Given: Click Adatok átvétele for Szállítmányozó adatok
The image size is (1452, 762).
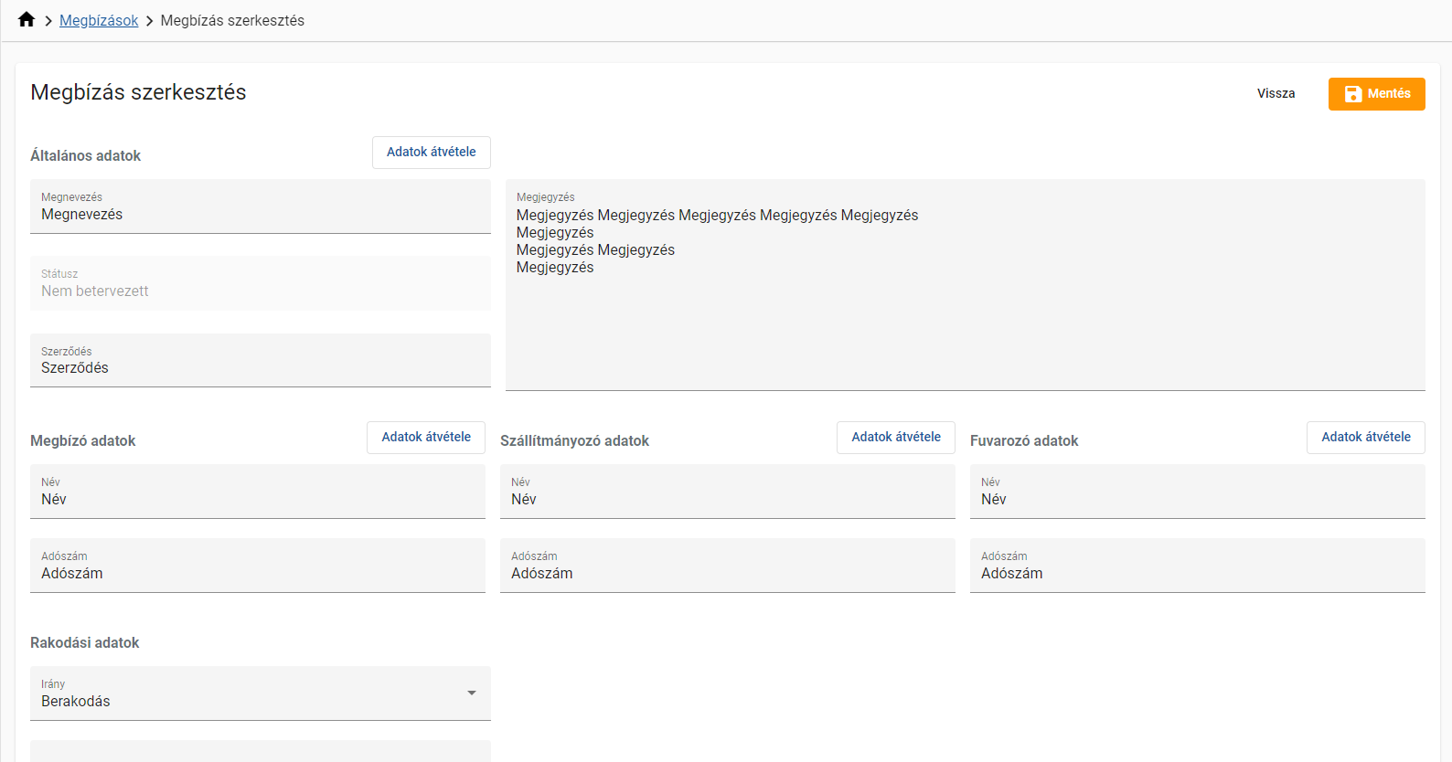Looking at the screenshot, I should tap(895, 438).
